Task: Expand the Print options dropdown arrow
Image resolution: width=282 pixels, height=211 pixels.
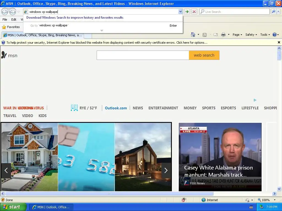Action: coord(229,35)
